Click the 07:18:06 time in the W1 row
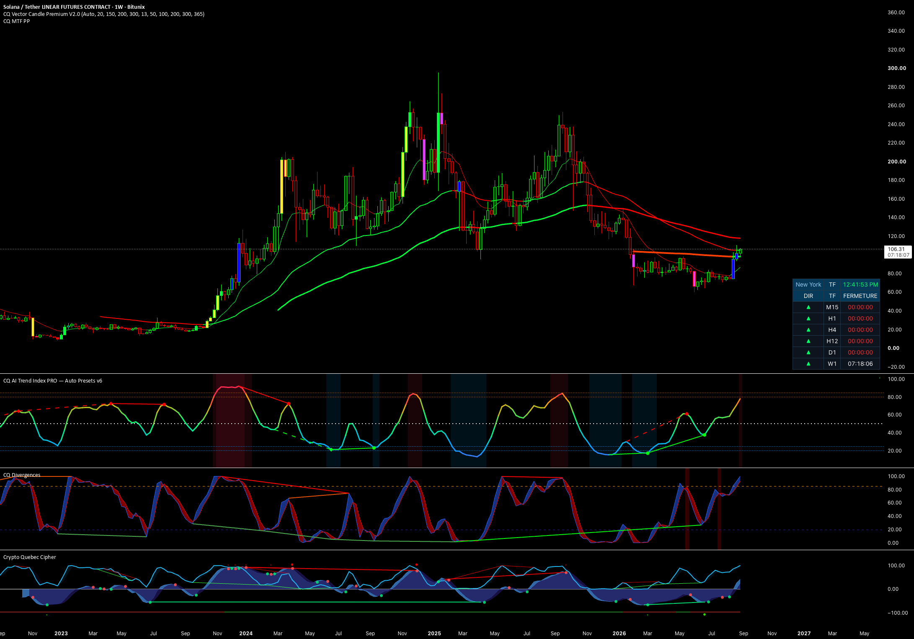 click(860, 364)
